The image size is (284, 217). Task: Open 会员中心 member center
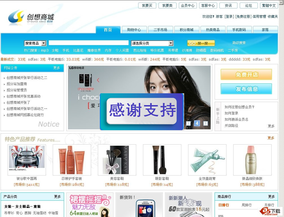[188, 6]
